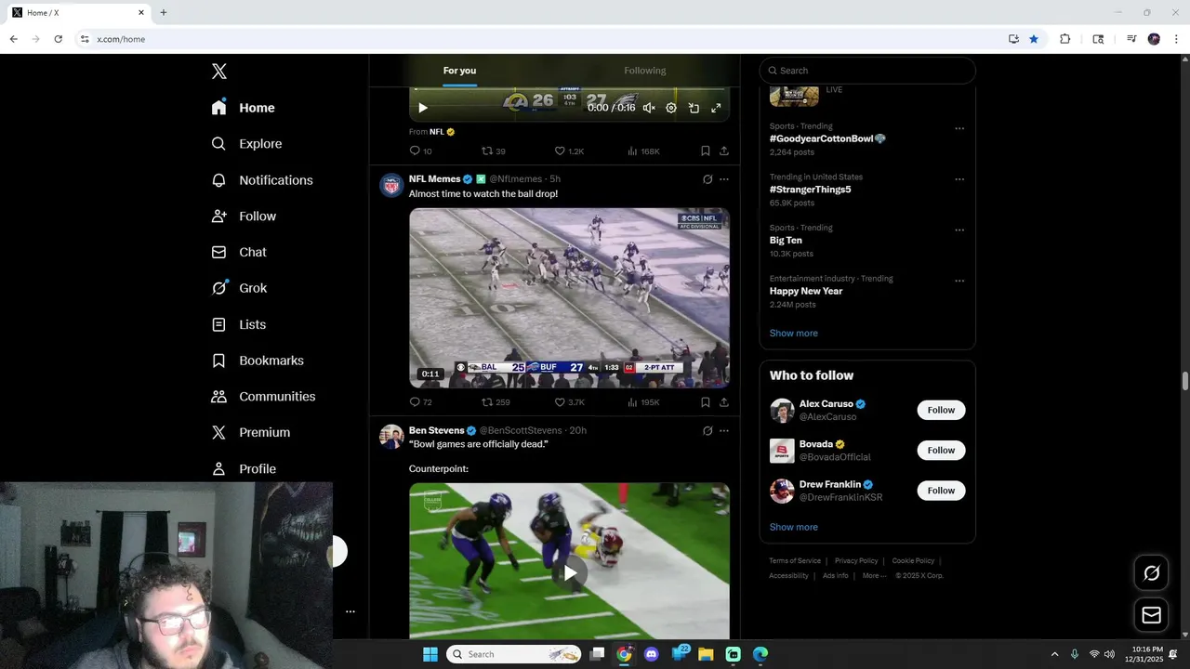Open Discord from the taskbar
Viewport: 1190px width, 669px height.
click(x=651, y=654)
